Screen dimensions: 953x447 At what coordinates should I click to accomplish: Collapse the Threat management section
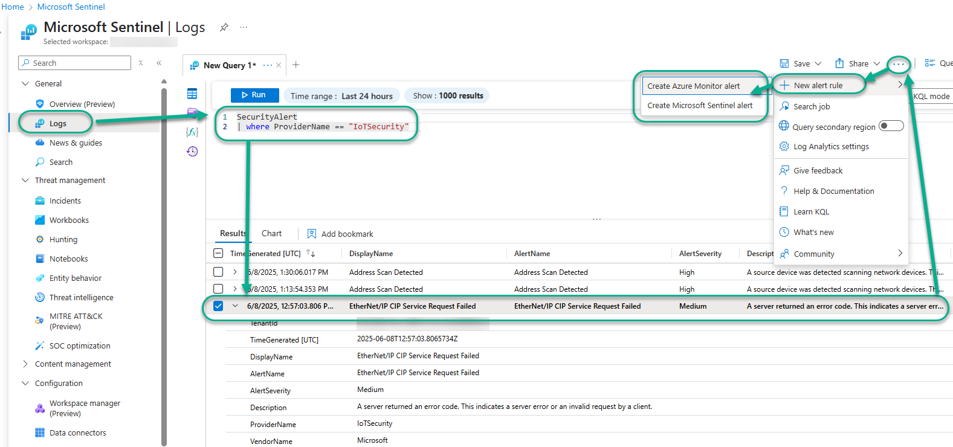(25, 180)
